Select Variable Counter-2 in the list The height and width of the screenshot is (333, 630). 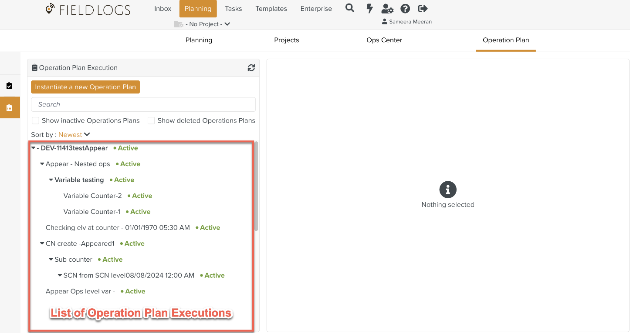pos(92,196)
